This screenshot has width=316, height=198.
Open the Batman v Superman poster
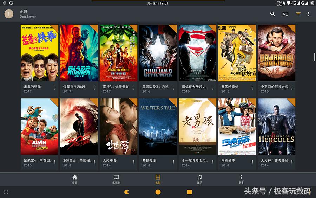point(197,53)
